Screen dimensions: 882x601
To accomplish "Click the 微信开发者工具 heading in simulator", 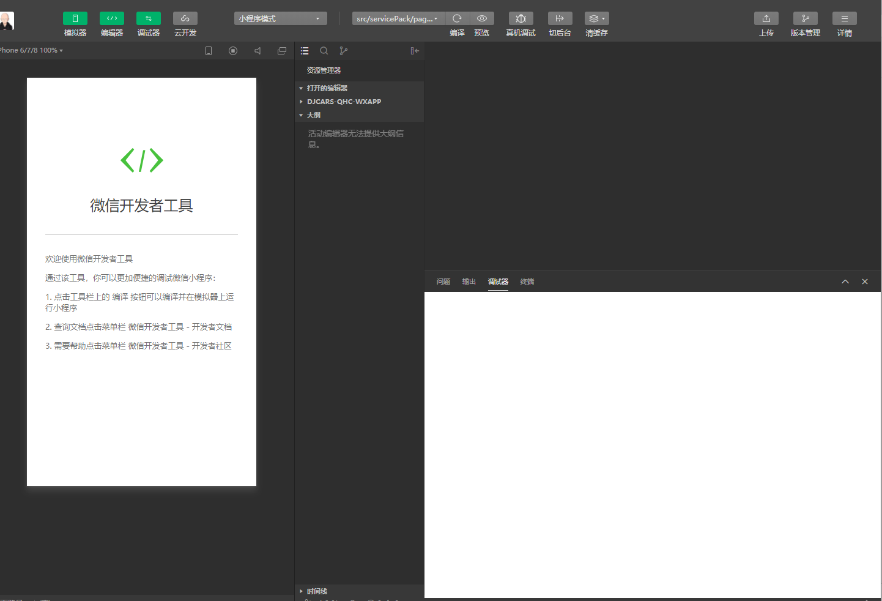I will coord(142,206).
